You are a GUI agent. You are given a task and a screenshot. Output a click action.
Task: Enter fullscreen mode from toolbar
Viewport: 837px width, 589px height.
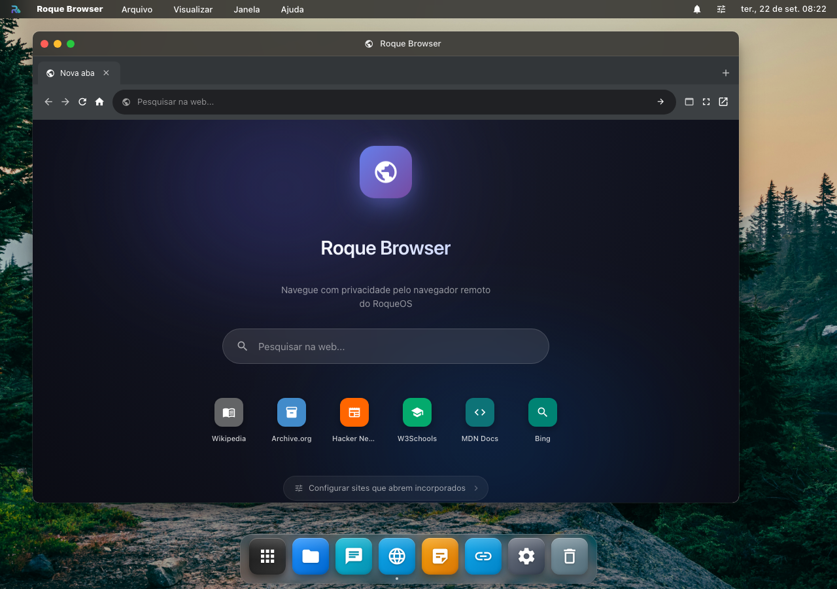[706, 101]
